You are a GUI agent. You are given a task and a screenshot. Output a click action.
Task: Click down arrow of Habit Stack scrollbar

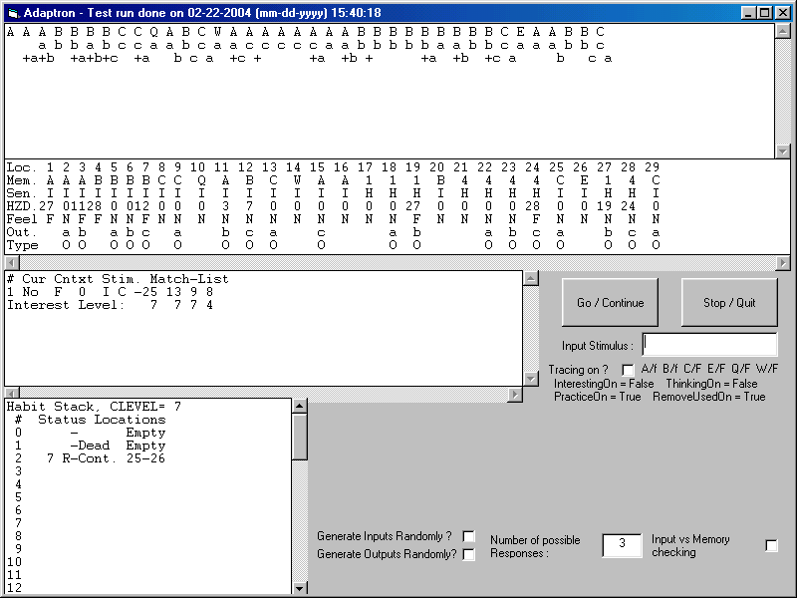click(300, 588)
